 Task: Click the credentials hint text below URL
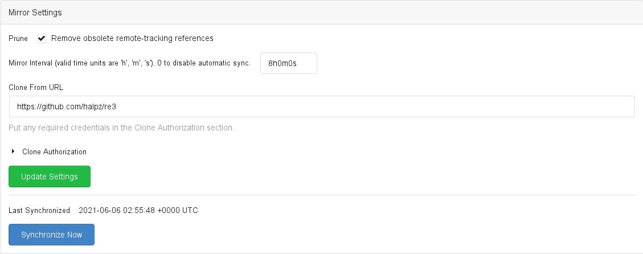121,128
